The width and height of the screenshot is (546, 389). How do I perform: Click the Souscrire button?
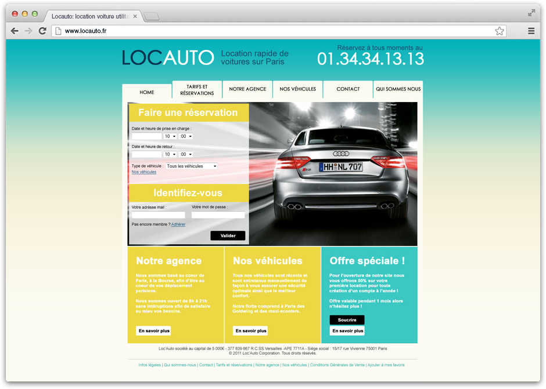(347, 320)
